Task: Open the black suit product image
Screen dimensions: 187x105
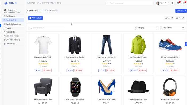Action: tap(75, 45)
